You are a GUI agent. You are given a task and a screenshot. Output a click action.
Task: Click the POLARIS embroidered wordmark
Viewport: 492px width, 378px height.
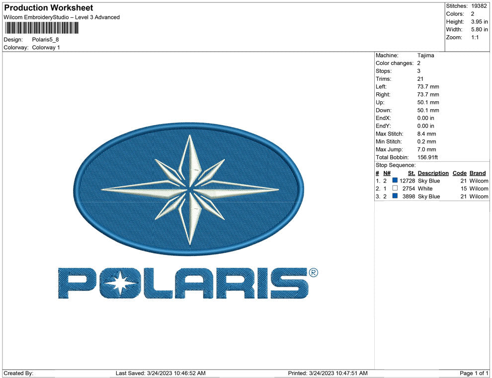pyautogui.click(x=183, y=283)
